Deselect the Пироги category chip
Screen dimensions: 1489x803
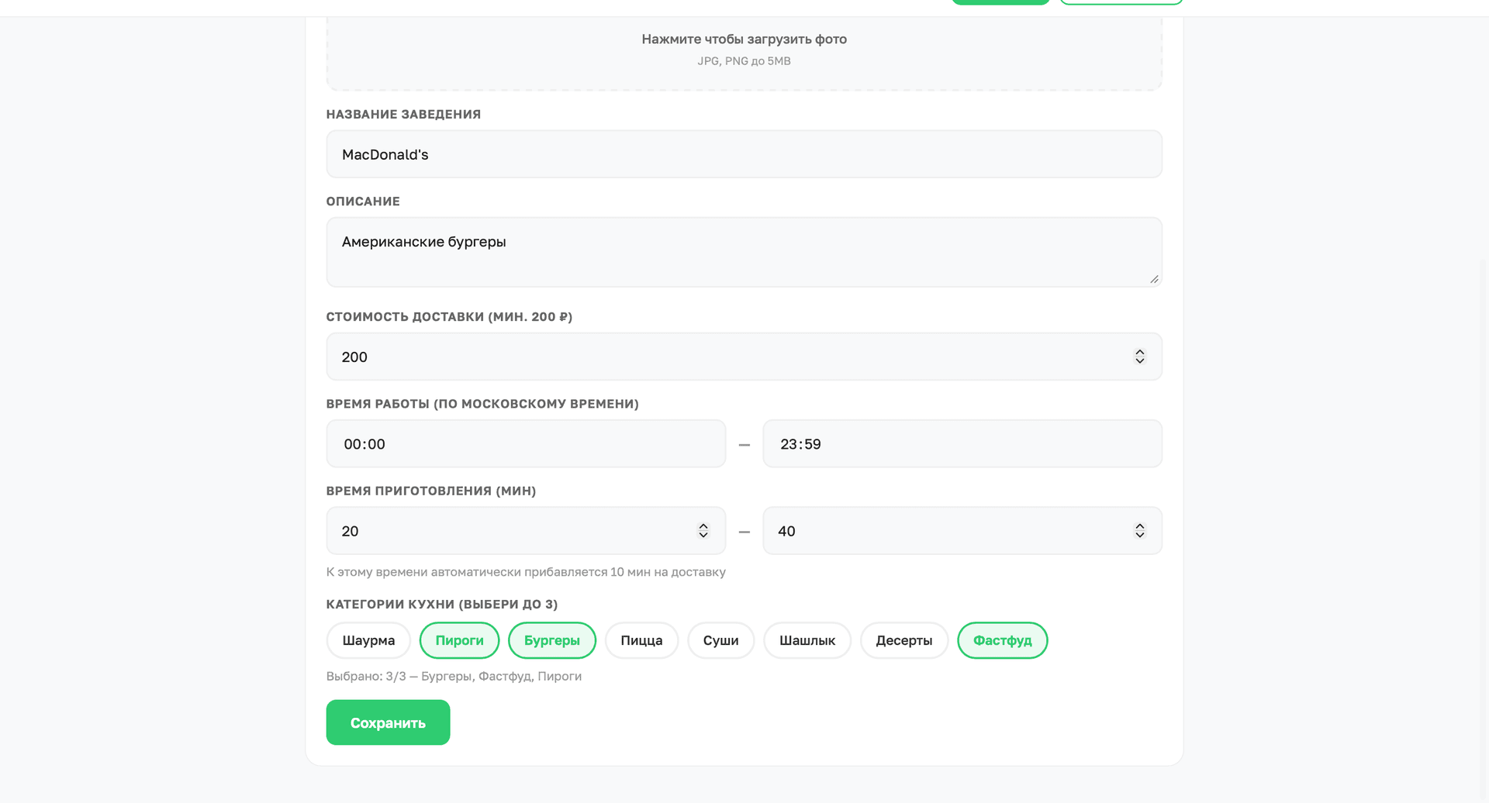click(459, 640)
